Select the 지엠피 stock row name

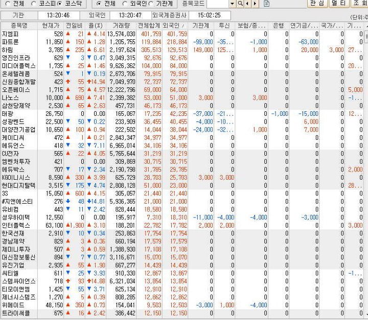tap(10, 34)
